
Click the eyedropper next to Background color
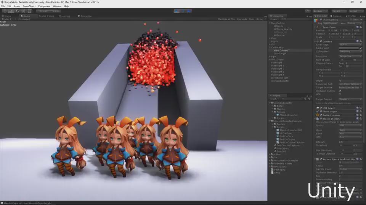click(361, 48)
